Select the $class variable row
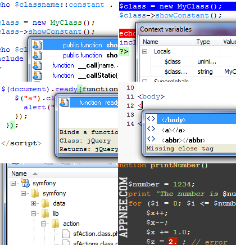Image resolution: width=236 pixels, height=245 pixels. 188,61
